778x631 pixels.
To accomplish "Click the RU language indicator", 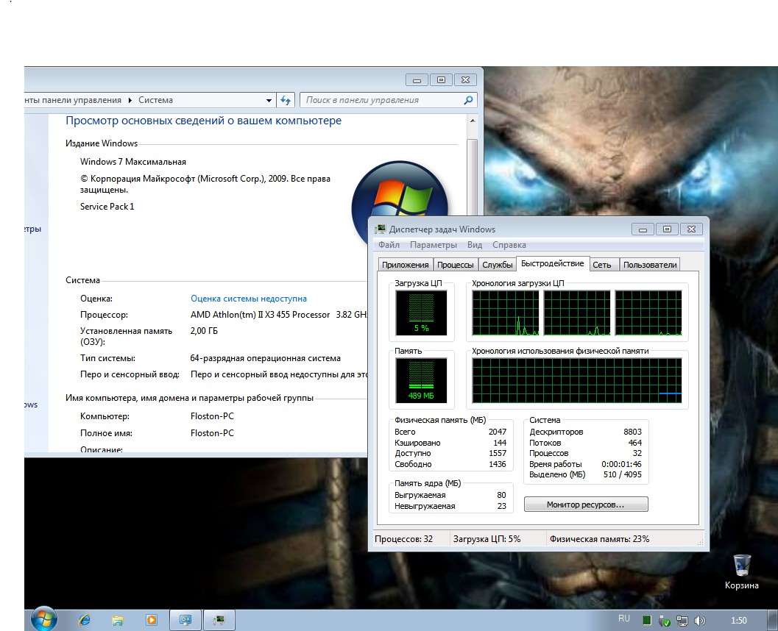I will coord(623,618).
